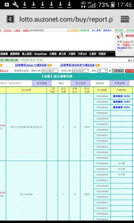The width and height of the screenshot is (134, 223).
Task: Tap the globe site icon beside the URL
Action: pyautogui.click(x=10, y=19)
